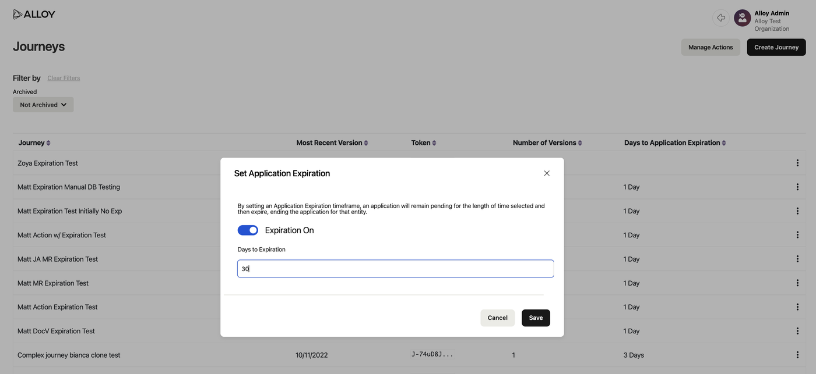Click the Clear Filters link
The height and width of the screenshot is (374, 816).
64,78
